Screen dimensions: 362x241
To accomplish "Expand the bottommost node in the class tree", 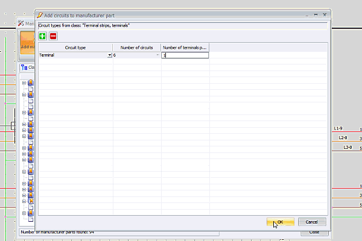I will pos(24,213).
